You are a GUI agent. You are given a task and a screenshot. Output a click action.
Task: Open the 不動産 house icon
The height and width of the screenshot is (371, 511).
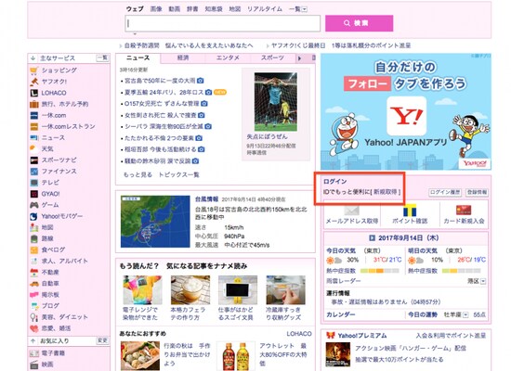33,273
